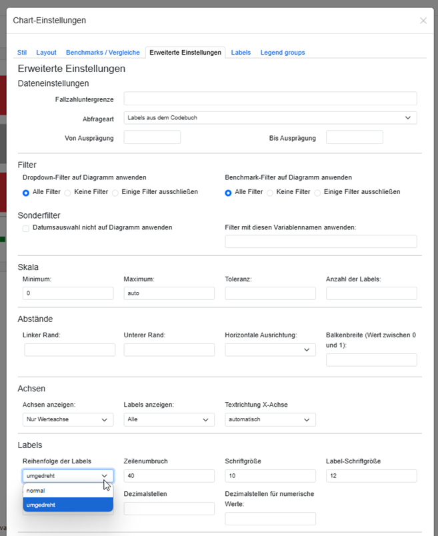Open the Abfrageart dropdown
Viewport: 438px width, 536px height.
coord(270,117)
